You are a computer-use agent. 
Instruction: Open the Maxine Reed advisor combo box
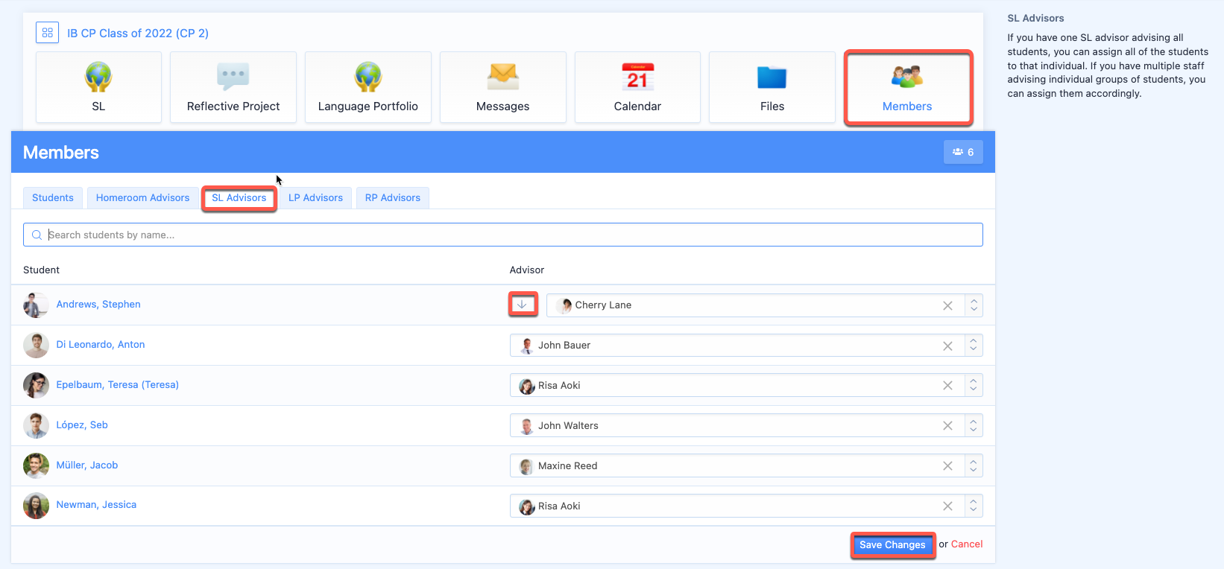tap(746, 466)
